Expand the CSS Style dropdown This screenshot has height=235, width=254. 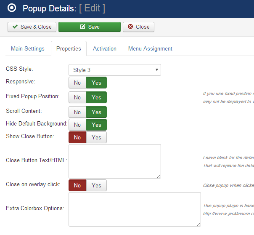pyautogui.click(x=114, y=70)
